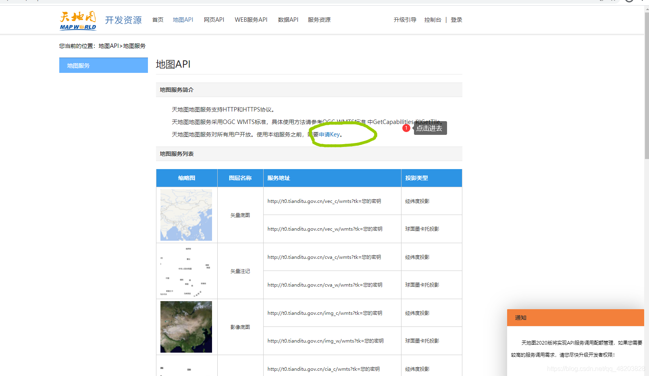This screenshot has height=376, width=649.
Task: Click 球面墨卡托投影 in the vec_w row
Action: (422, 229)
